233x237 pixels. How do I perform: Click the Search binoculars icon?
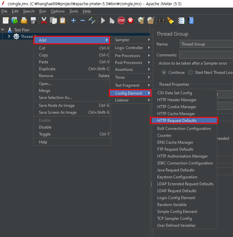point(161,20)
